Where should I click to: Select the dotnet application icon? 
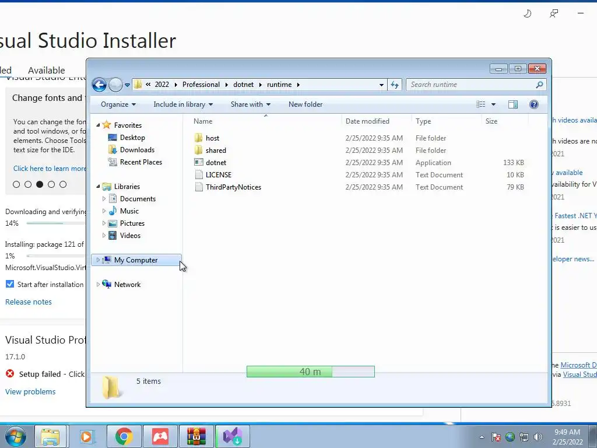coord(198,162)
